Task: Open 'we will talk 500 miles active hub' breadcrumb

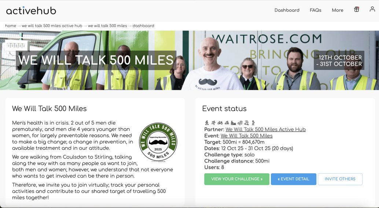Action: [52, 26]
